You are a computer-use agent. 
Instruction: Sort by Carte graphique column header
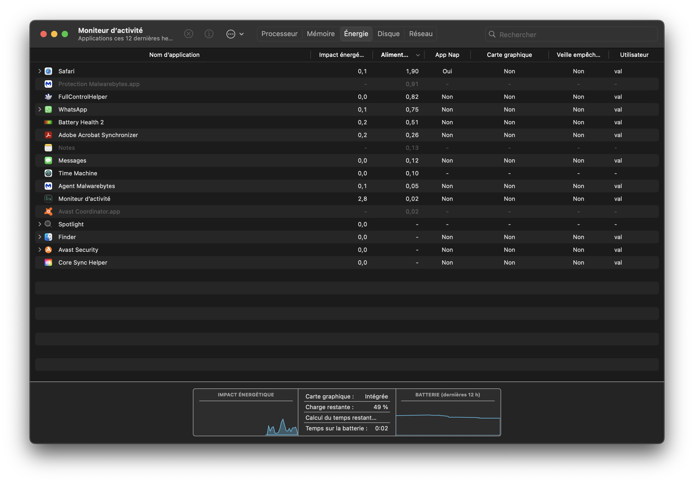coord(509,55)
